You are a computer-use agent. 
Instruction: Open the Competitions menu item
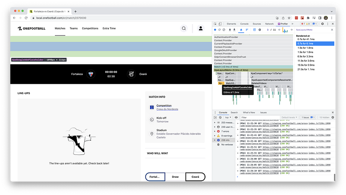(x=90, y=28)
